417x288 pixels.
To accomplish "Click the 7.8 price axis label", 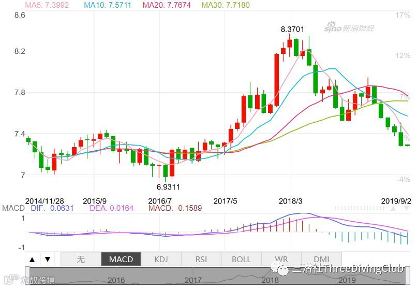I will (x=20, y=92).
